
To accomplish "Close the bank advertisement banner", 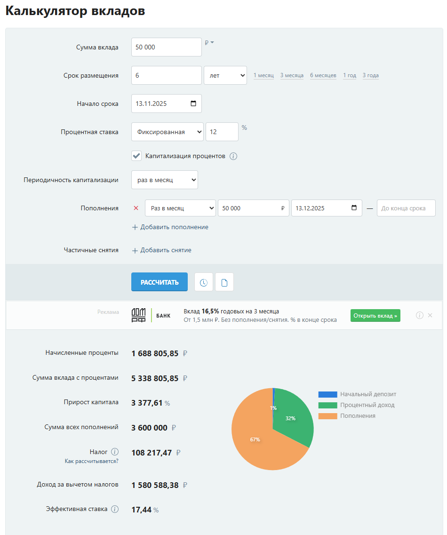I will tap(430, 315).
